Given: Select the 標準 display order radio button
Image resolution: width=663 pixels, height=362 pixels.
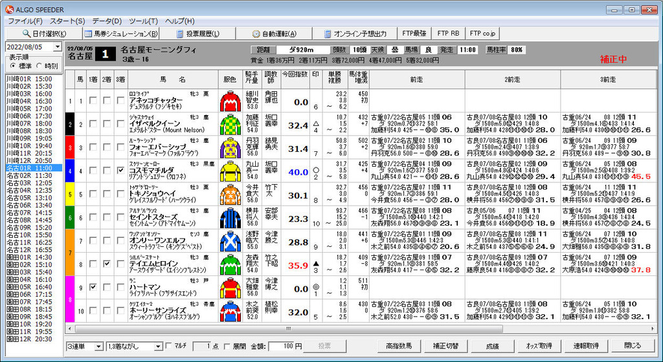Looking at the screenshot, I should (x=13, y=66).
